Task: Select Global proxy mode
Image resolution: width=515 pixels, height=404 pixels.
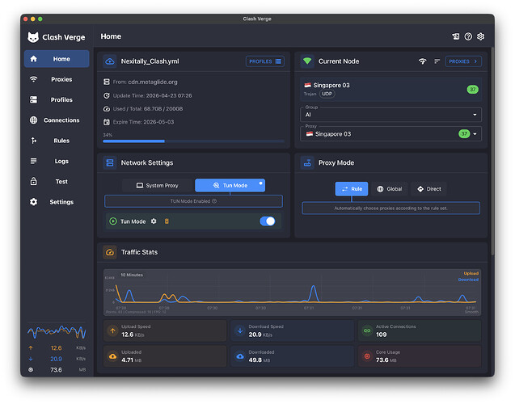Action: pyautogui.click(x=390, y=189)
